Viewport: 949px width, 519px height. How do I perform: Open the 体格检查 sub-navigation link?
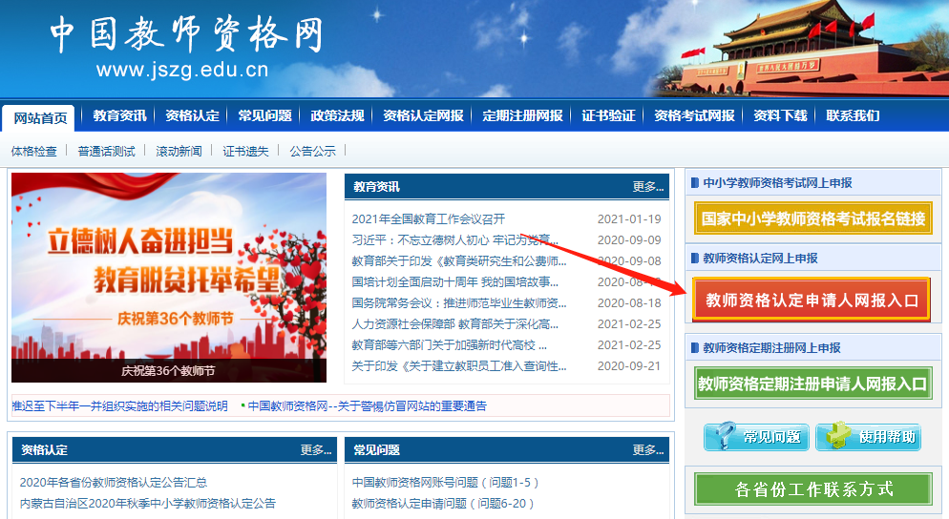click(34, 151)
